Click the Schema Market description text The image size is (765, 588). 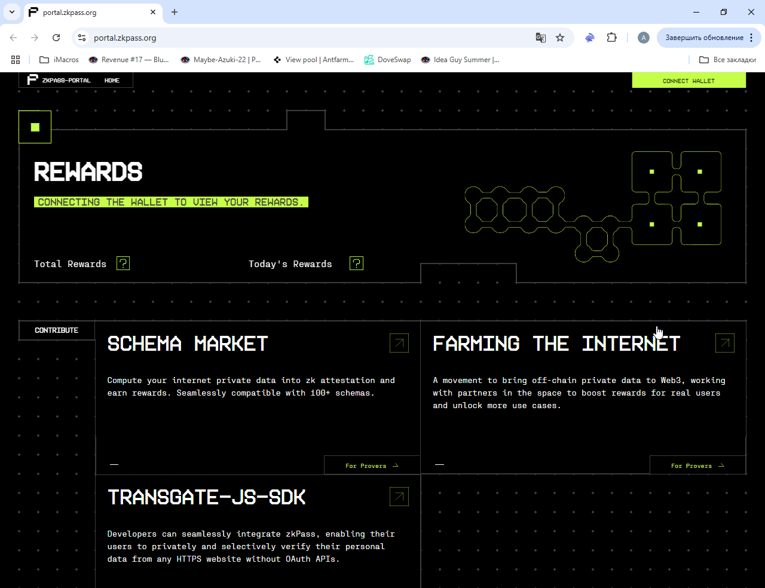[251, 387]
